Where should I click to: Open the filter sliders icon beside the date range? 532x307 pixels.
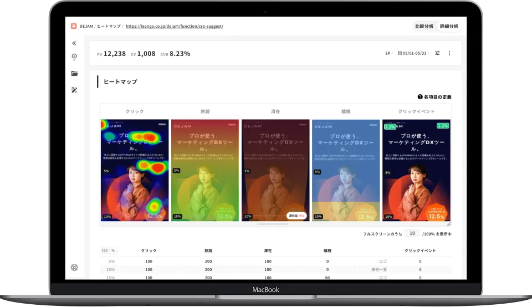(437, 53)
